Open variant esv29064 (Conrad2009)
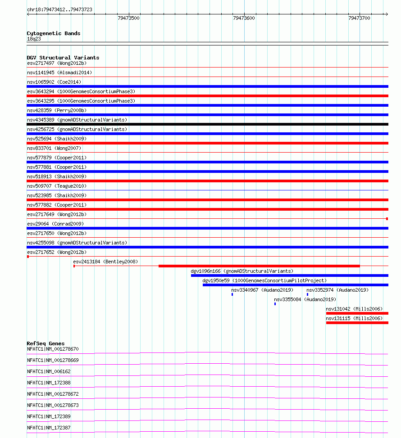 [x=55, y=224]
